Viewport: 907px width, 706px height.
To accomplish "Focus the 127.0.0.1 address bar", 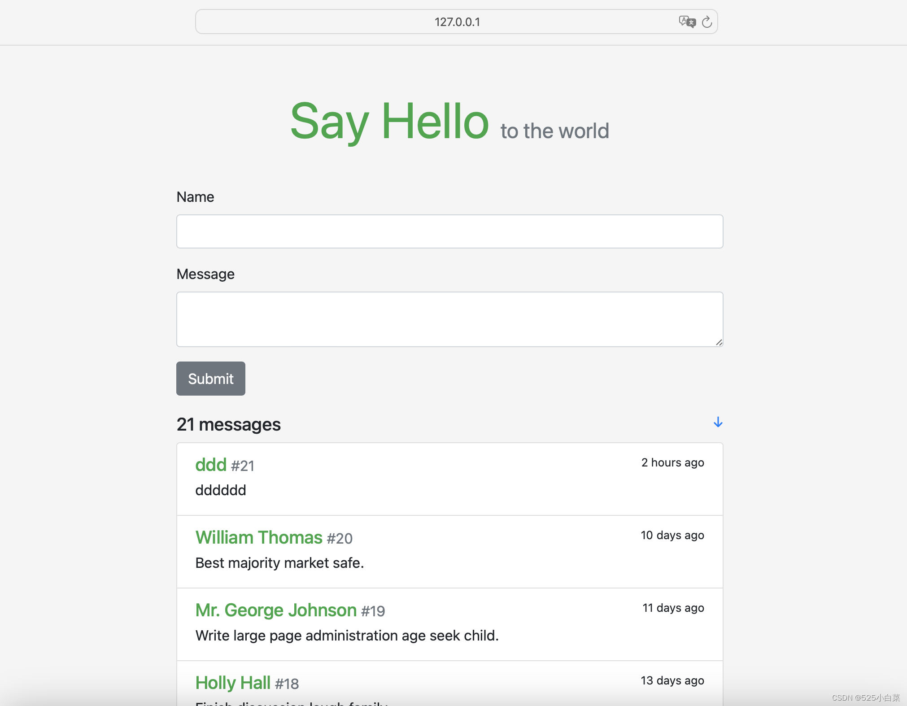I will pyautogui.click(x=457, y=22).
